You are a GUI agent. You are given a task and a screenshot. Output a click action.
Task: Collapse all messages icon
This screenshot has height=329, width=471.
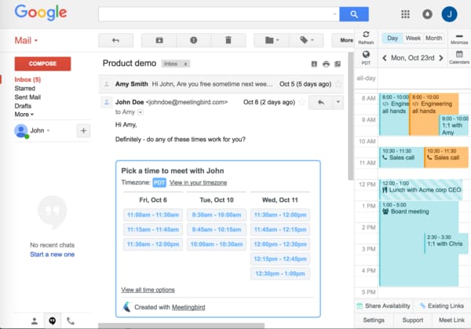point(314,64)
